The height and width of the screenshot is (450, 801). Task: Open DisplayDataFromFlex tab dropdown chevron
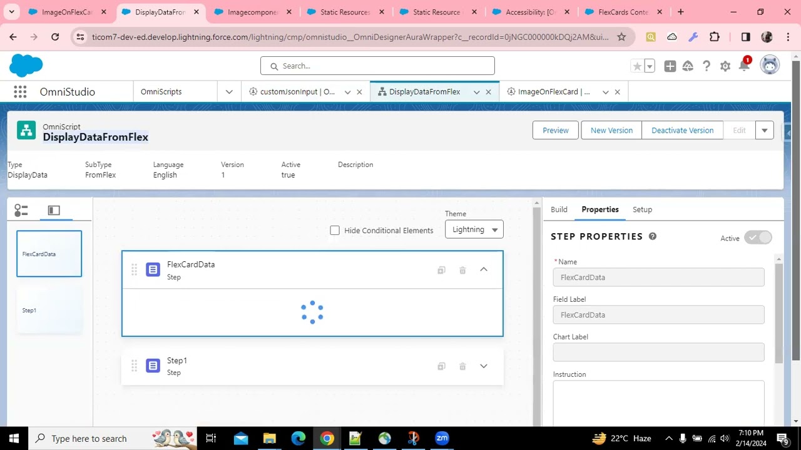coord(476,92)
